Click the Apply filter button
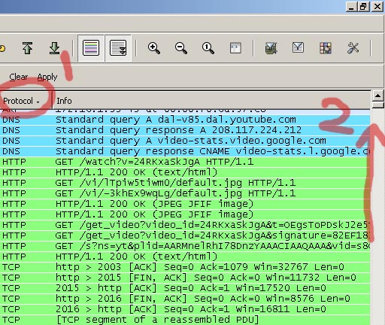The width and height of the screenshot is (385, 325). (x=47, y=77)
